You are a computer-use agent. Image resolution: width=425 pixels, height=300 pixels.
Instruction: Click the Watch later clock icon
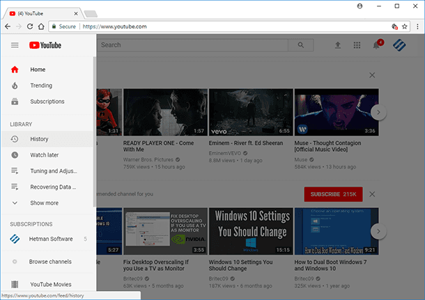coord(15,155)
